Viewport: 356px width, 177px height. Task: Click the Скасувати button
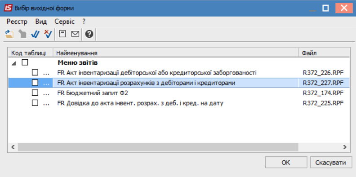click(331, 163)
